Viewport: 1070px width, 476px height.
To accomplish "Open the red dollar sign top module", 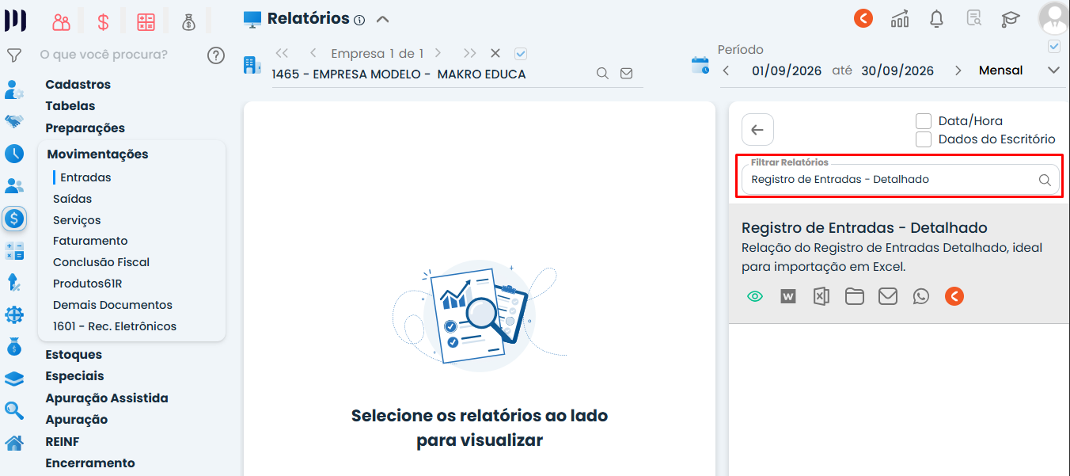I will pos(103,21).
